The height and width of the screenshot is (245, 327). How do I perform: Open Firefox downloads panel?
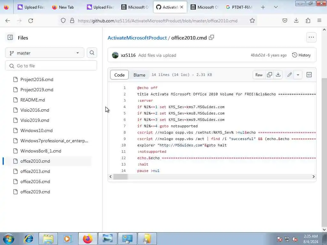click(x=296, y=21)
